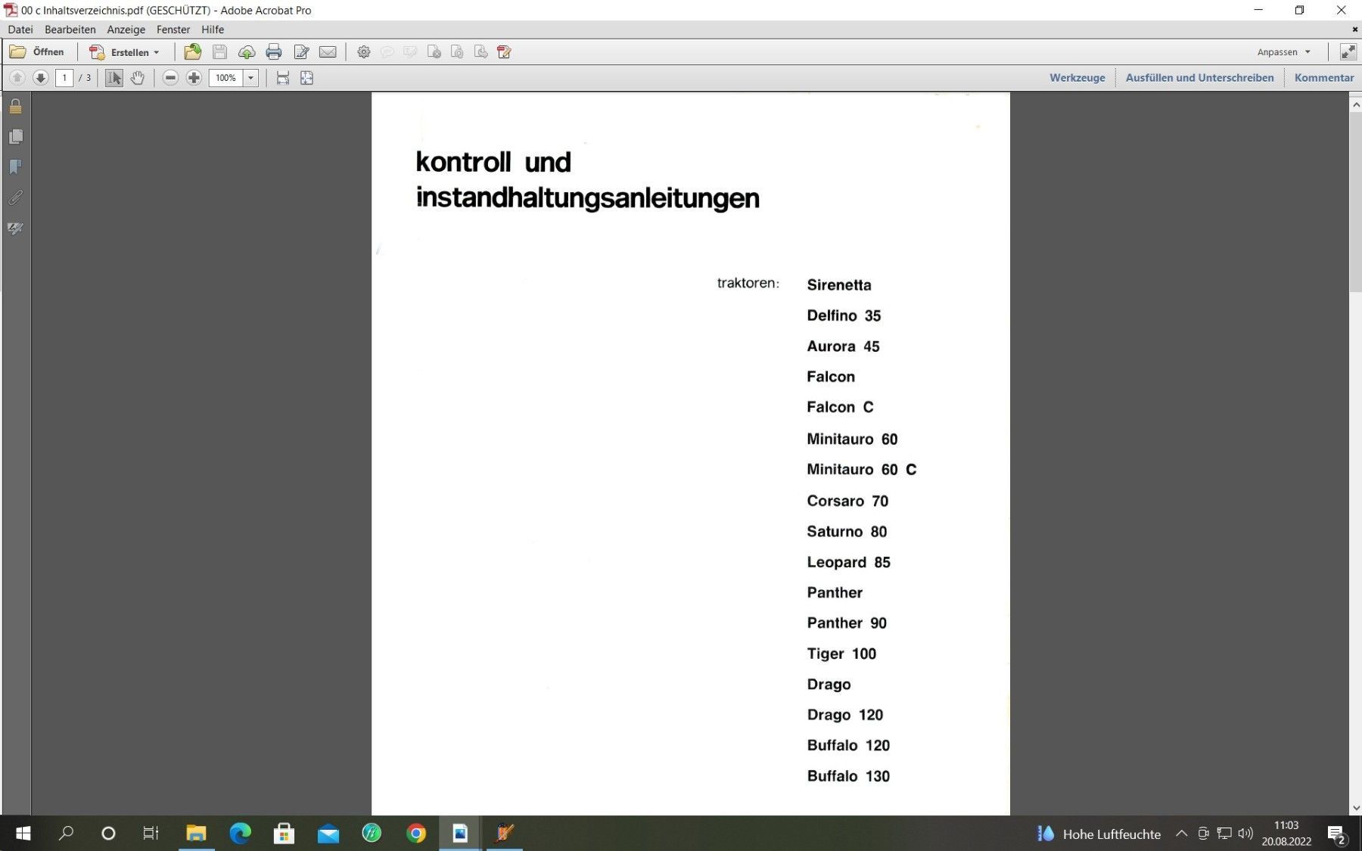Click the zoom out minus button
The width and height of the screenshot is (1362, 851).
(x=170, y=78)
